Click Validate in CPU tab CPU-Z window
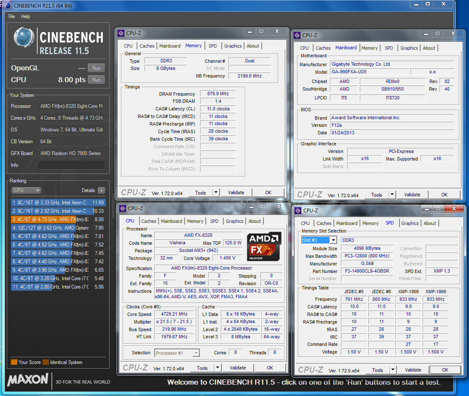 tap(238, 368)
